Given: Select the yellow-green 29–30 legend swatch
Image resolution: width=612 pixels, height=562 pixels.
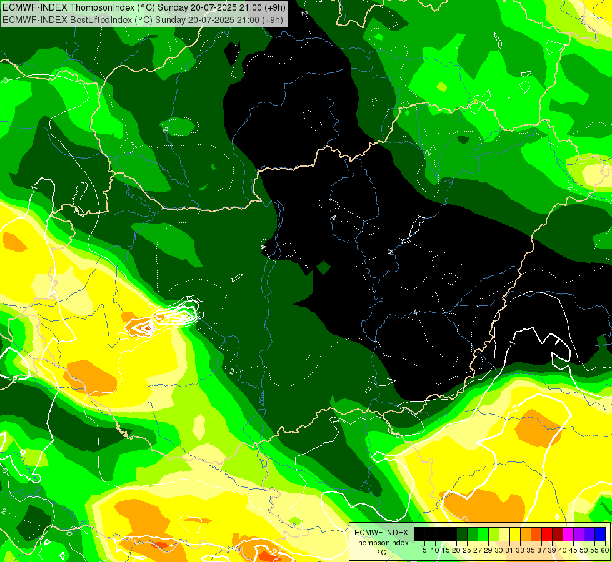Looking at the screenshot, I should point(494,534).
